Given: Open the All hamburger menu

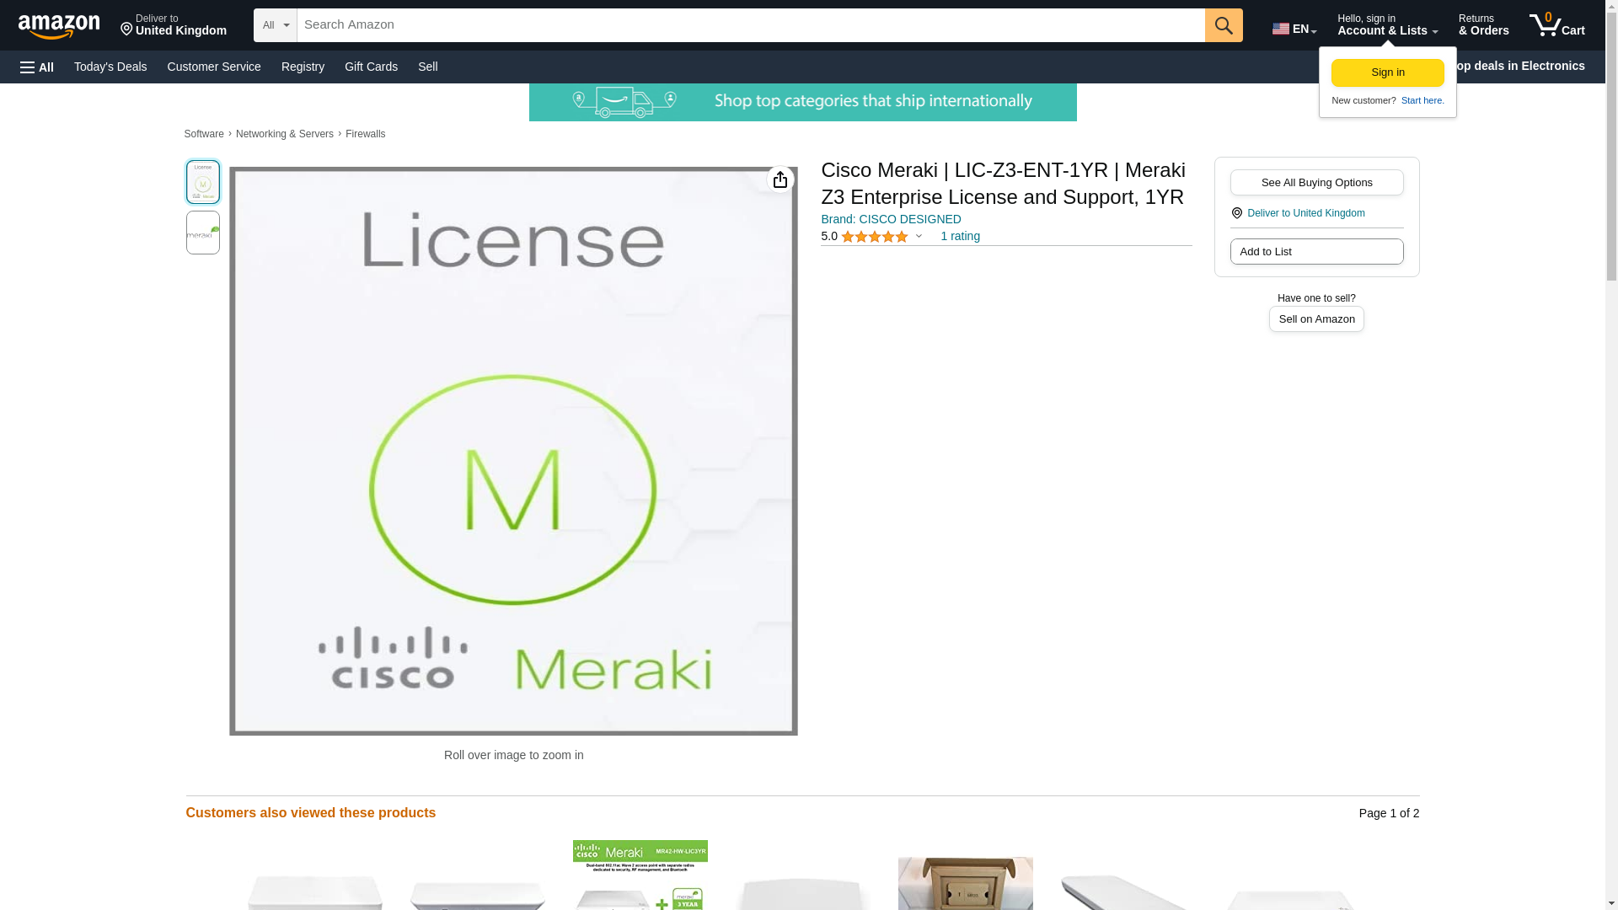Looking at the screenshot, I should pyautogui.click(x=37, y=67).
